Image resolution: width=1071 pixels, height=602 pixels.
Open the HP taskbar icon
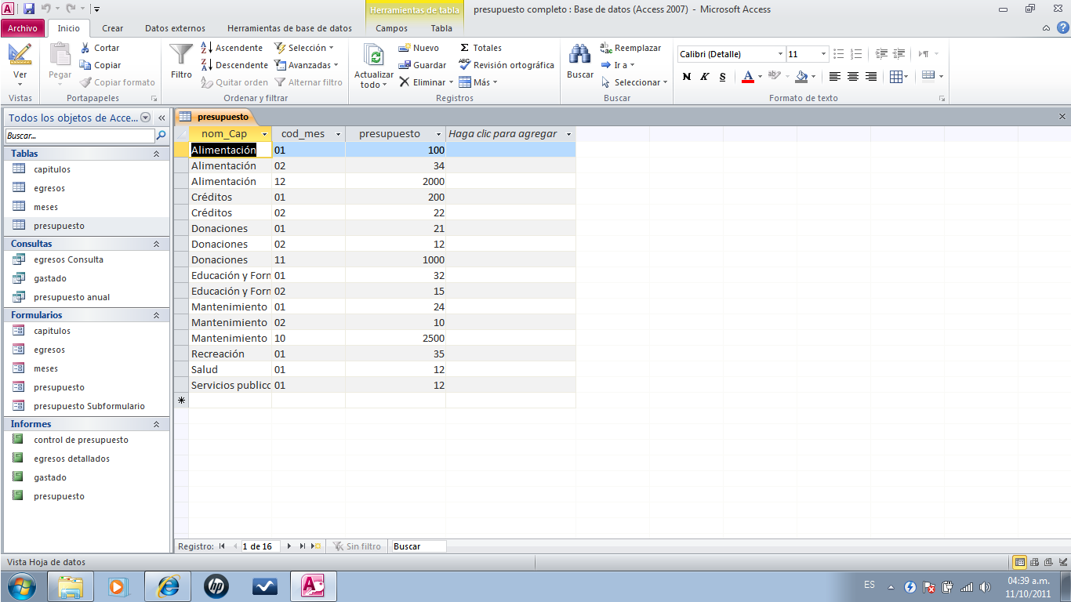(x=216, y=586)
